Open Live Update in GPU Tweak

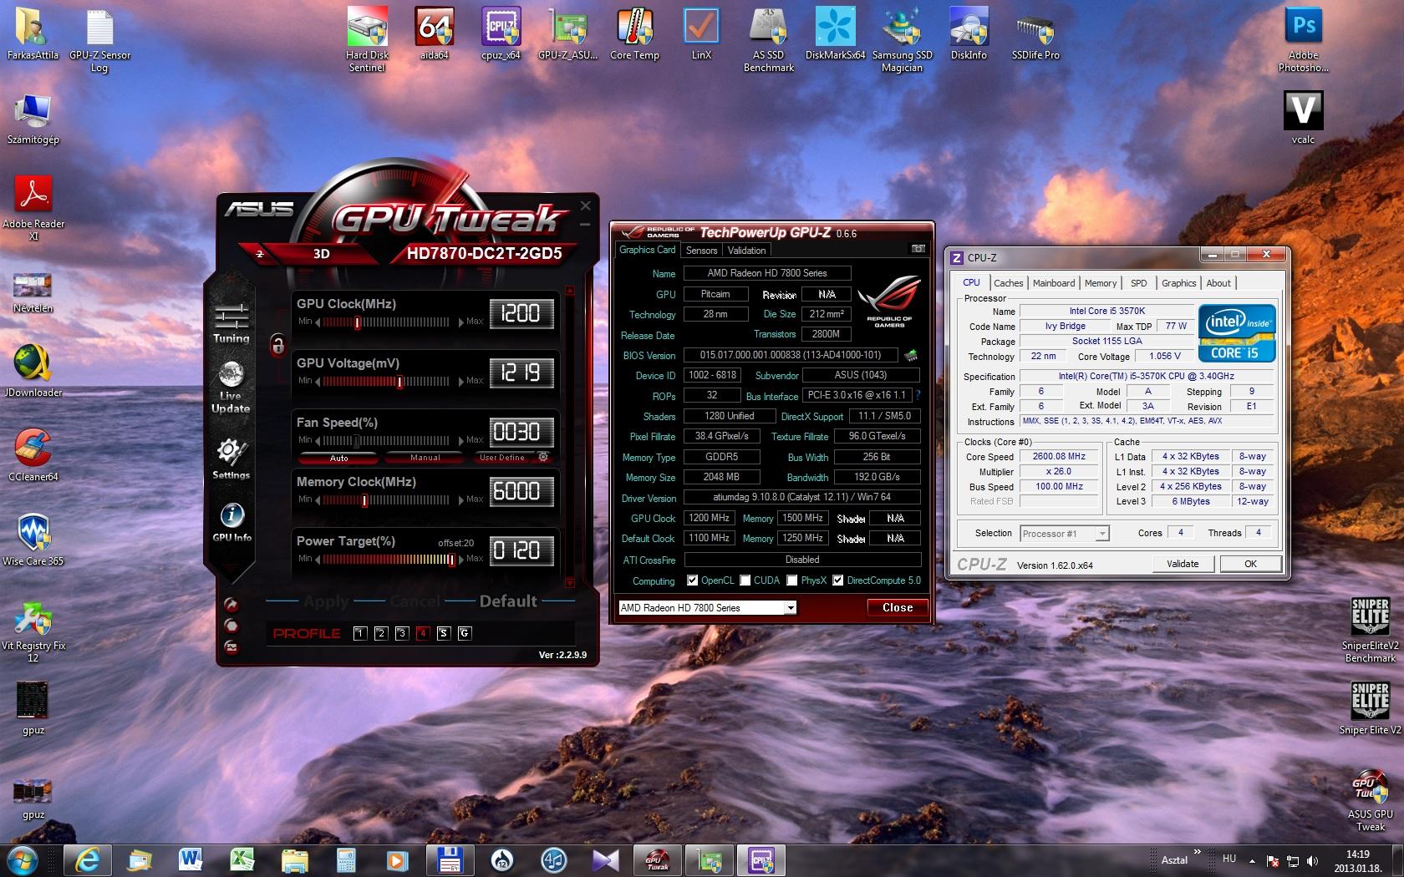point(231,387)
